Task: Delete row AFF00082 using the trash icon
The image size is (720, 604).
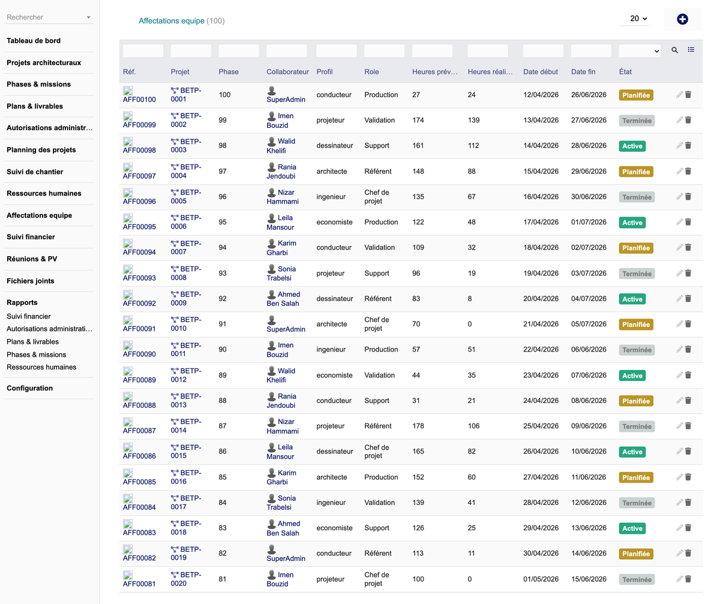Action: pos(688,554)
